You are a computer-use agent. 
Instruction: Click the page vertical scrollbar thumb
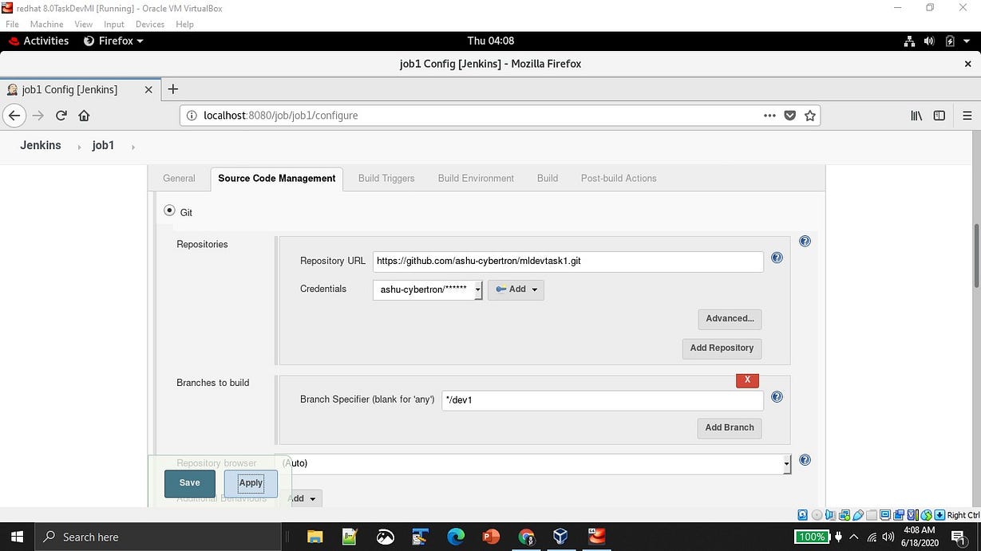tap(975, 257)
